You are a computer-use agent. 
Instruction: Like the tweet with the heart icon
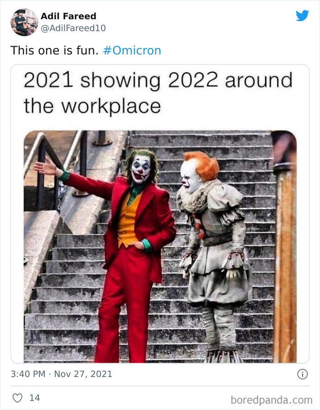click(x=17, y=398)
